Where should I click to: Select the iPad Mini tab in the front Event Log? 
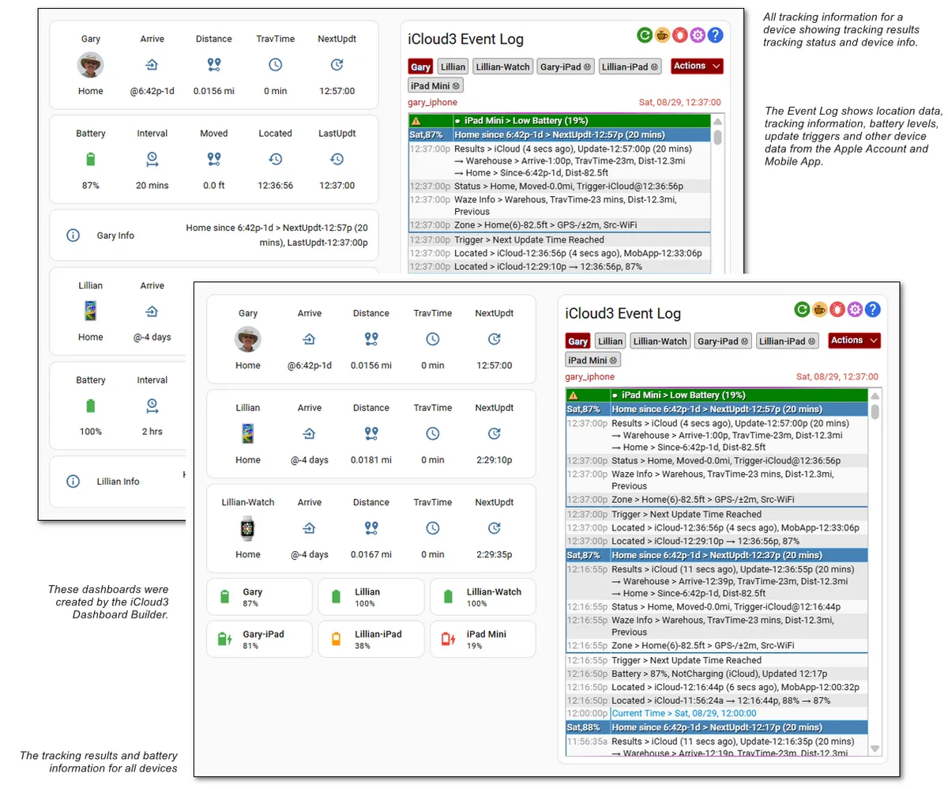(593, 360)
